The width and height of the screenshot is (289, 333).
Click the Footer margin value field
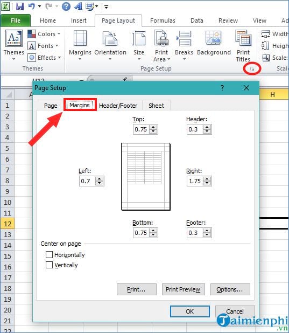pyautogui.click(x=195, y=233)
